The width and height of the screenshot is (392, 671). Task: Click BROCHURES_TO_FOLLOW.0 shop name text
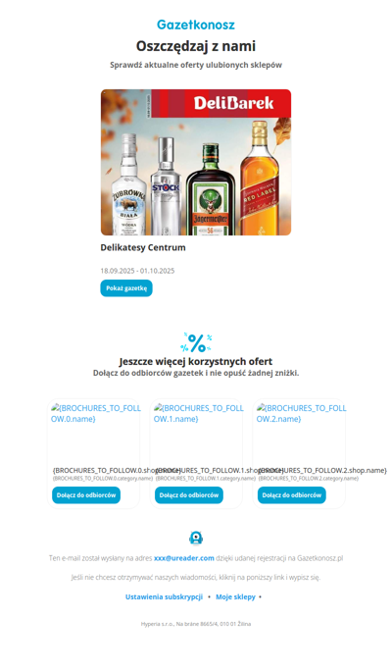(117, 470)
